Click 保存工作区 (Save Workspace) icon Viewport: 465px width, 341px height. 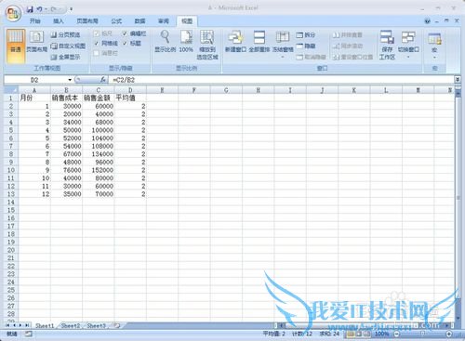point(387,37)
